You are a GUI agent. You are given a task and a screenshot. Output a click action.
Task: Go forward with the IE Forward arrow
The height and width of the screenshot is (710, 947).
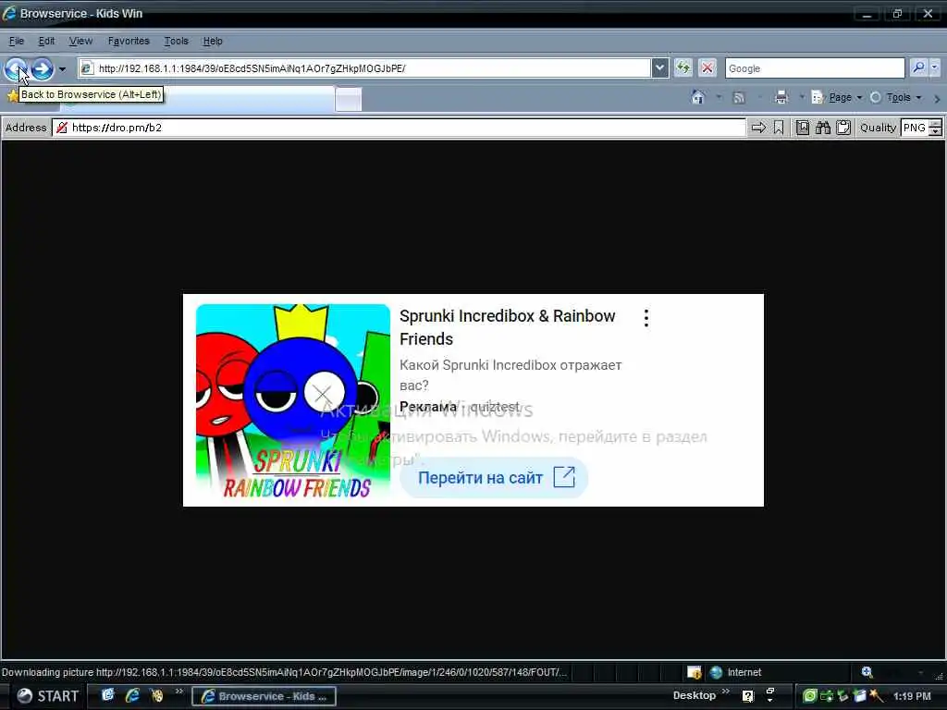(x=43, y=68)
